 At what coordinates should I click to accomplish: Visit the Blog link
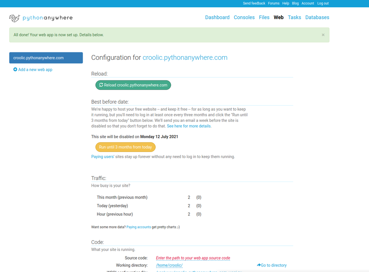coord(295,3)
